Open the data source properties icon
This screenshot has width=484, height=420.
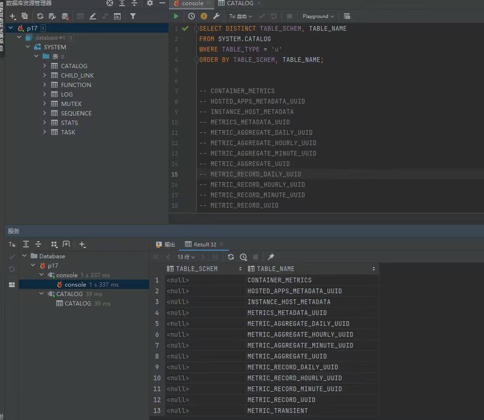coord(52,16)
